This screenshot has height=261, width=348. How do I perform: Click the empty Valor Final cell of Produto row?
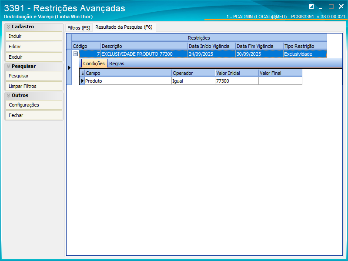click(280, 81)
